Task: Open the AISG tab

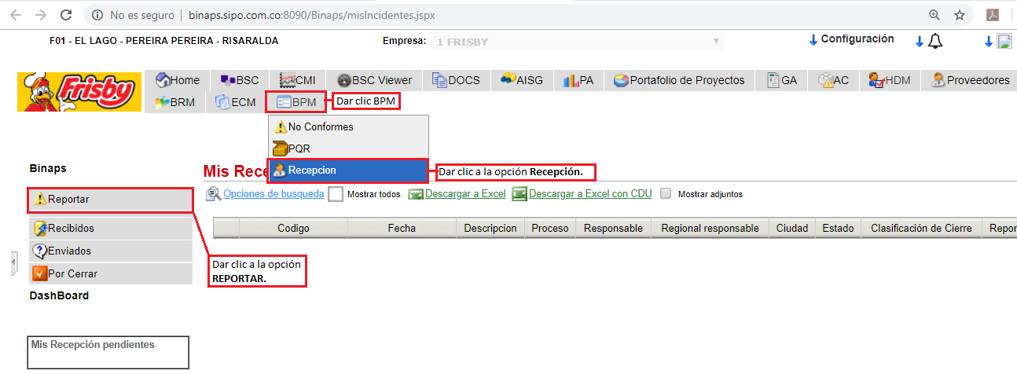Action: (522, 80)
